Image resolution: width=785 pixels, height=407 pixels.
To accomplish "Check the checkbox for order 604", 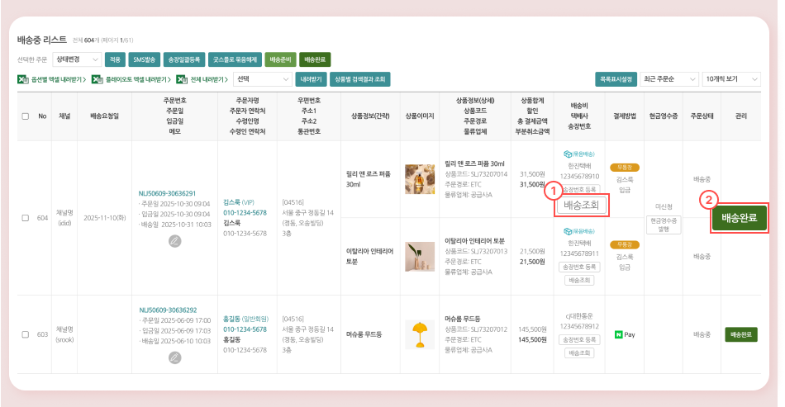I will [x=26, y=218].
